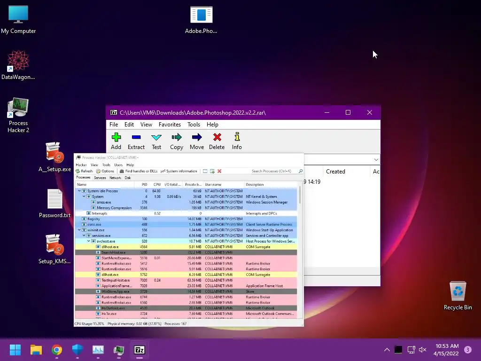Click the Search Processes input field
Viewport: 481px width, 361px height.
tap(274, 171)
